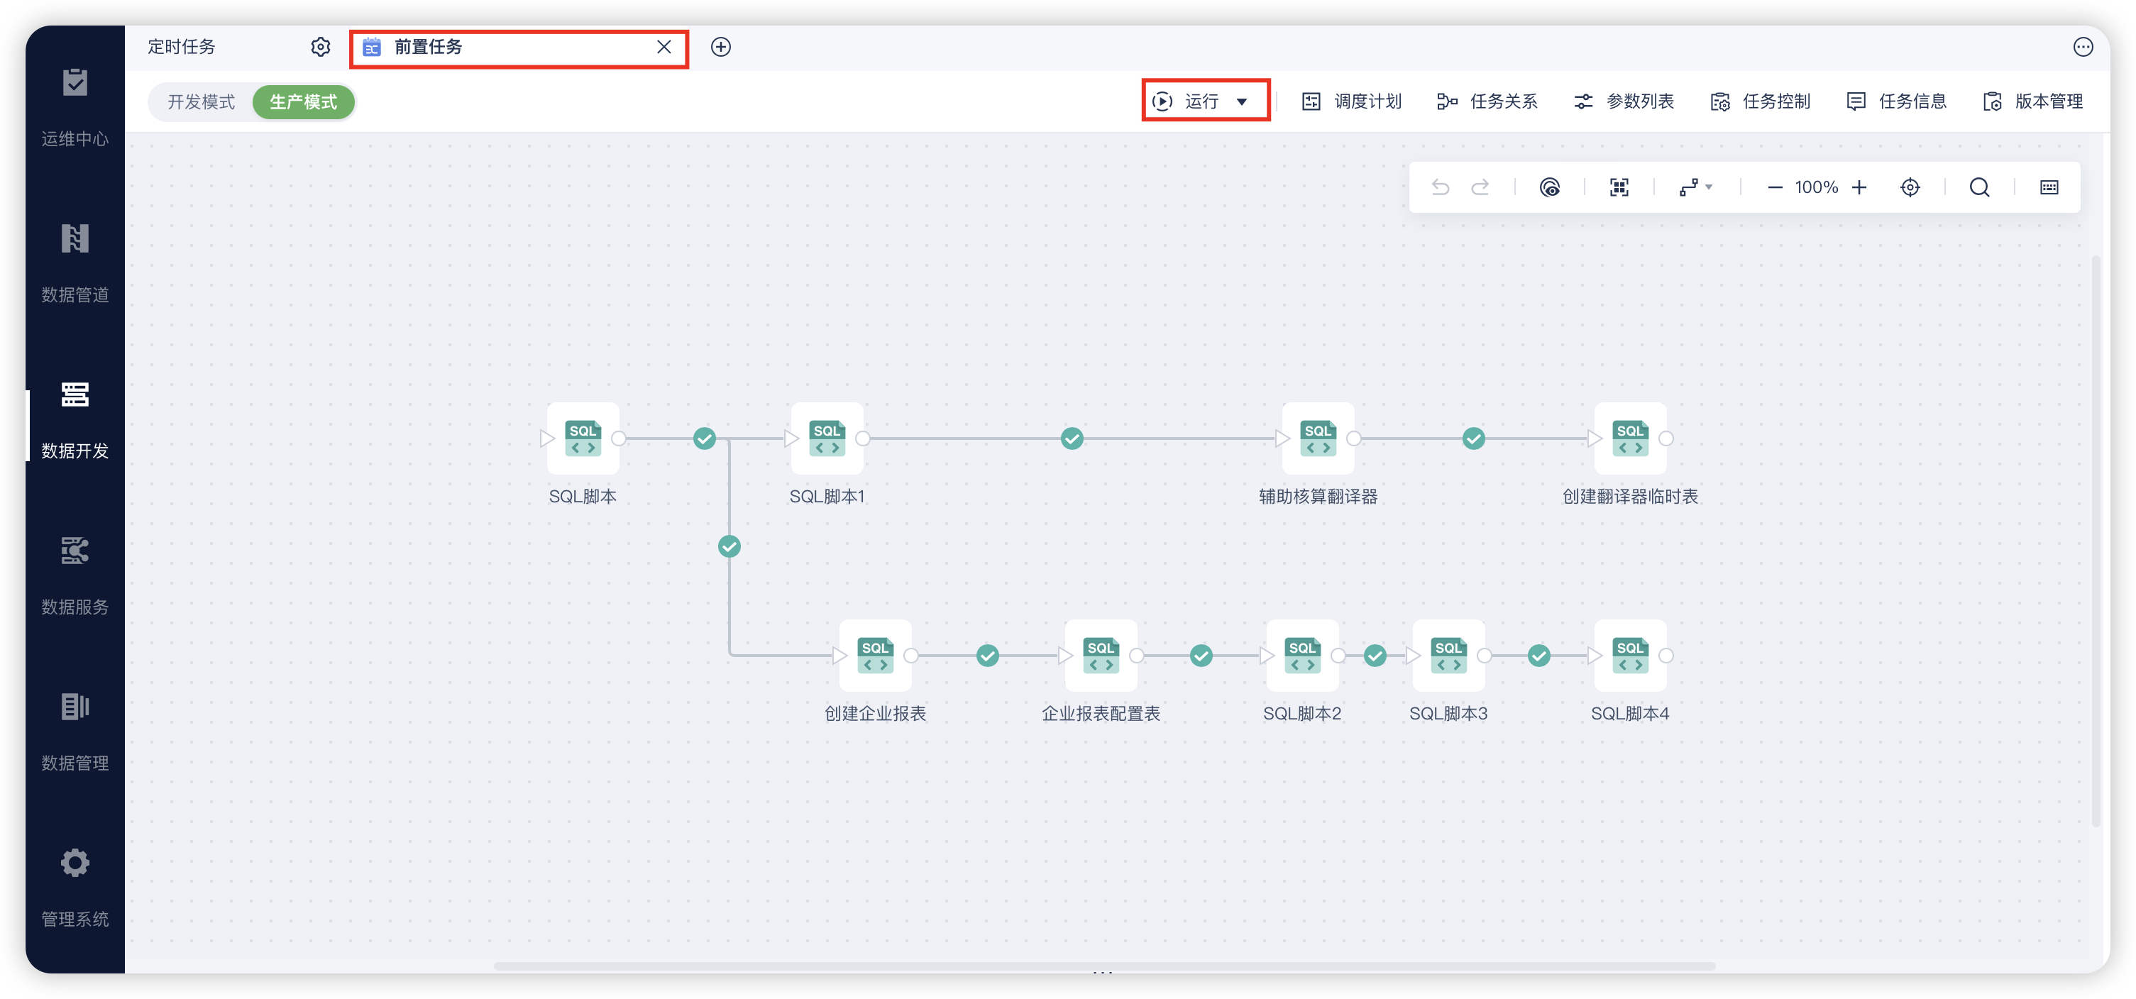Add a new tab with plus icon
Screen dimensions: 2136x999
pyautogui.click(x=720, y=48)
